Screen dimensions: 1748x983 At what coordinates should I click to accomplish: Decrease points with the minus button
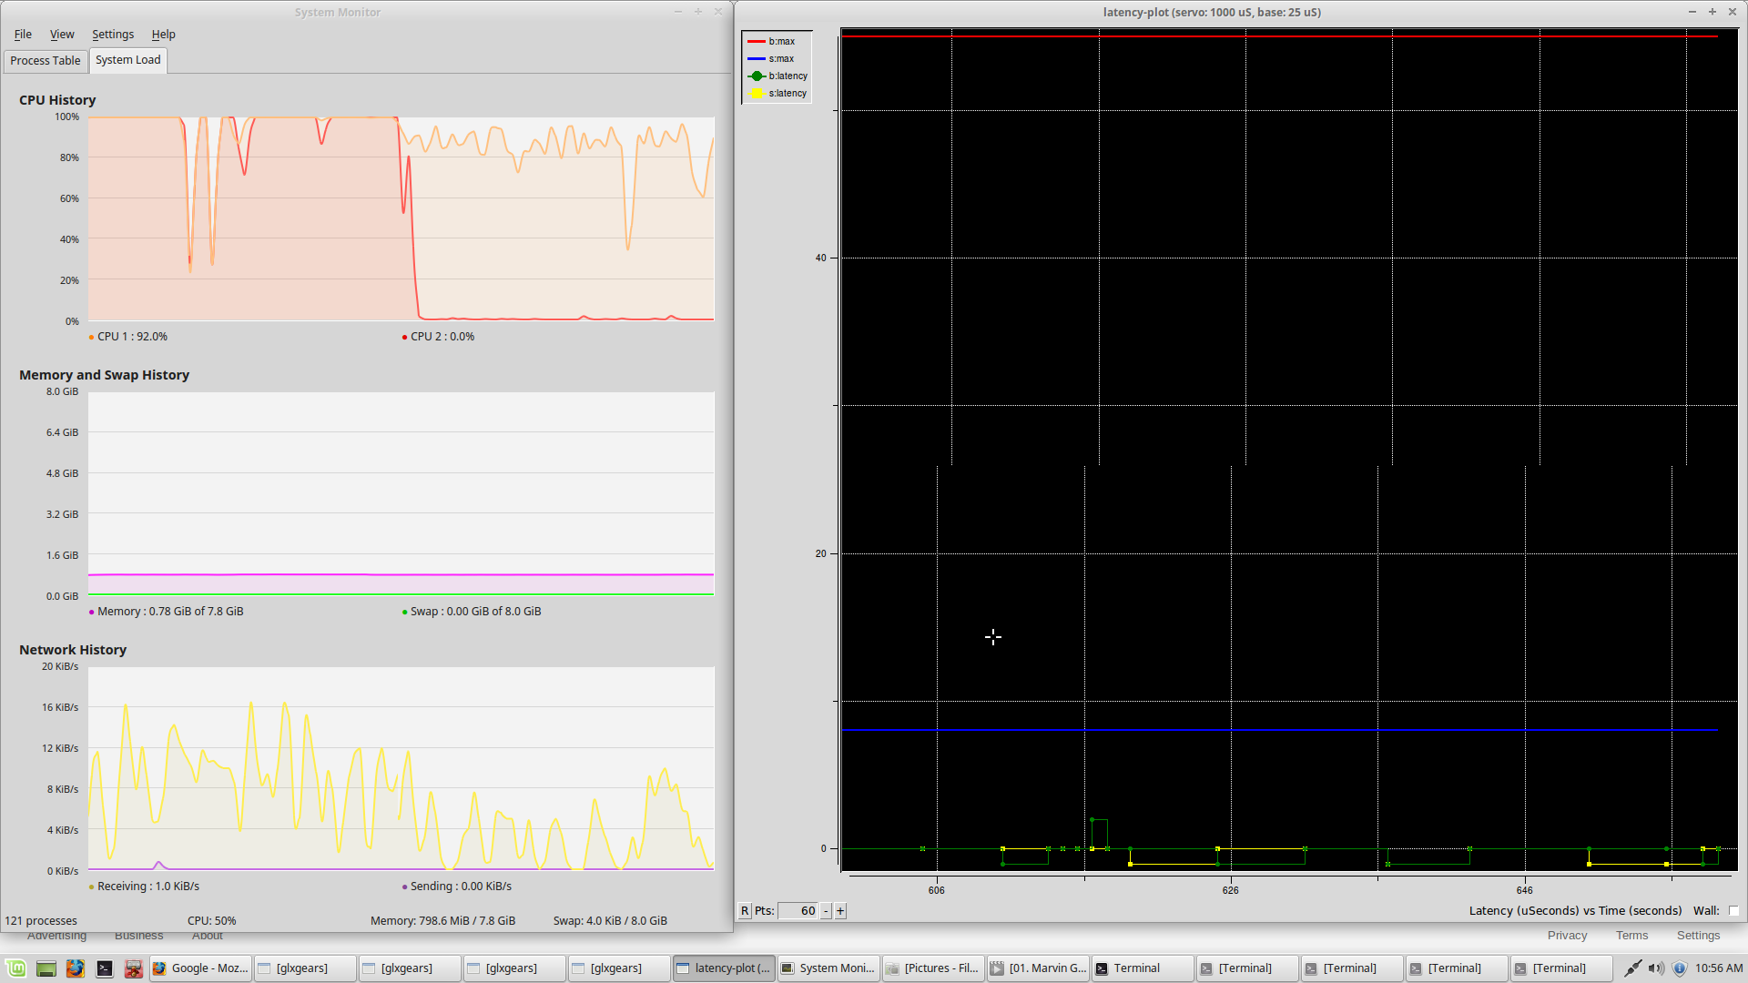(x=826, y=911)
